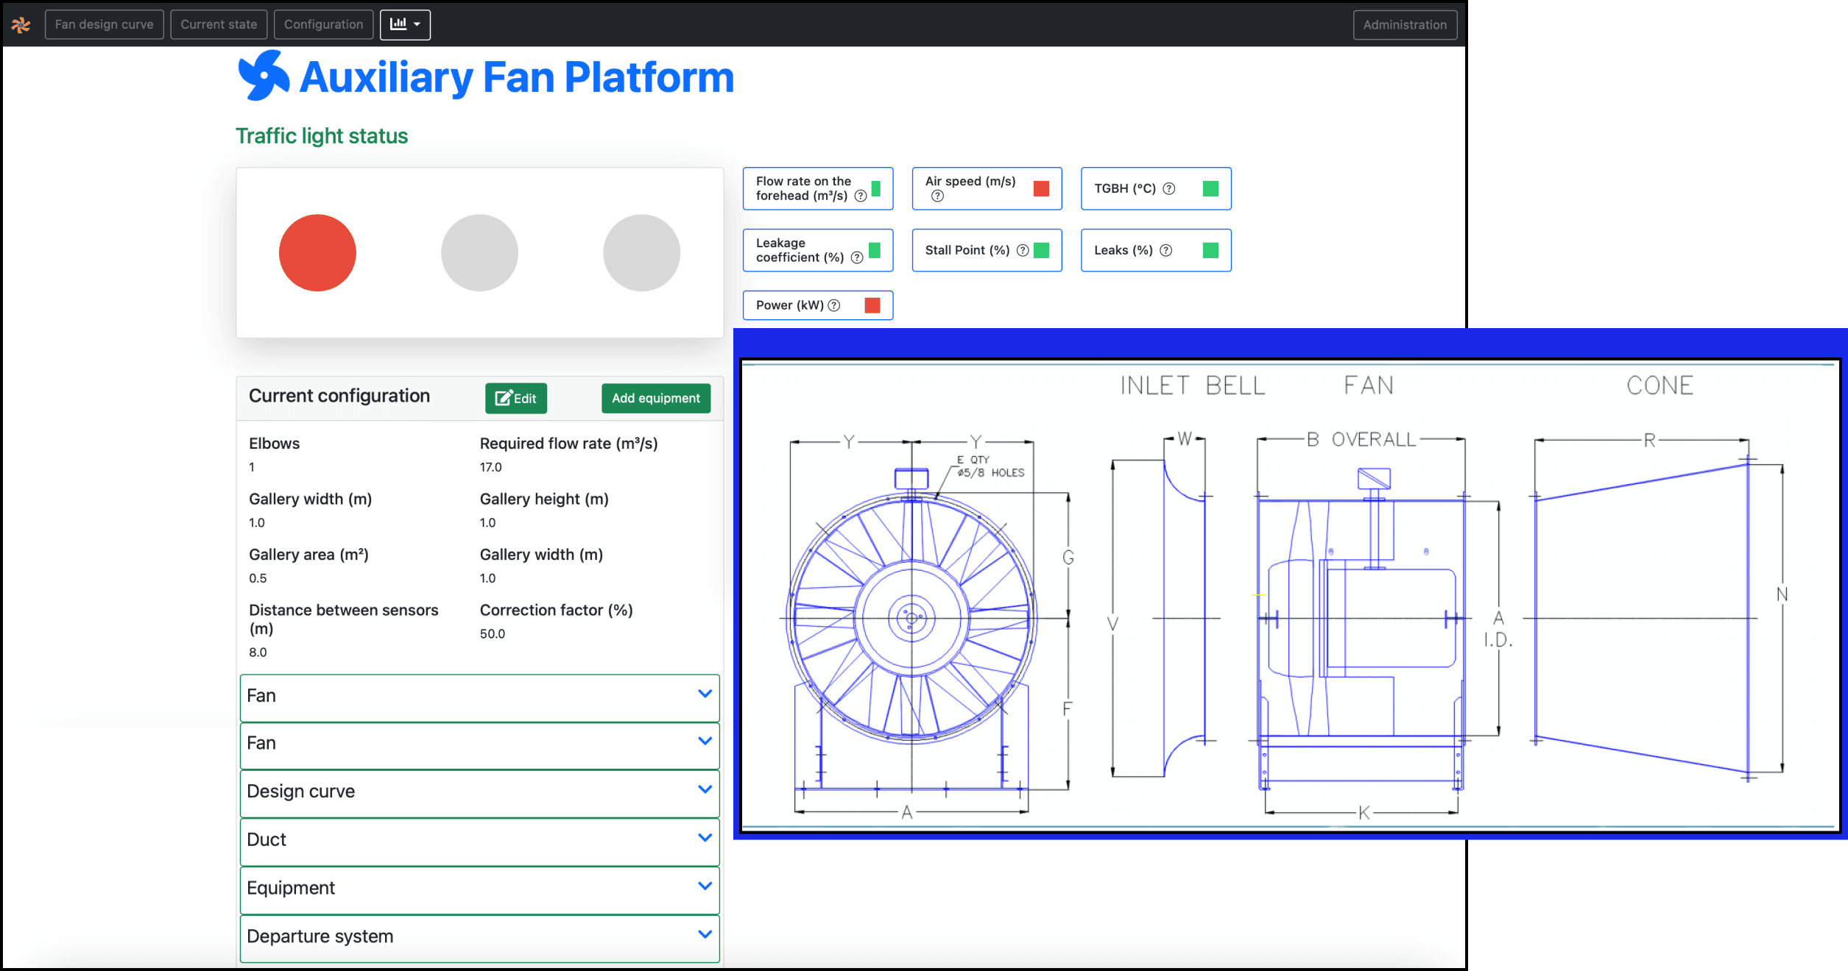Click the orange pinwheel logo in navbar
Screen dimensions: 1848x971
click(x=21, y=25)
